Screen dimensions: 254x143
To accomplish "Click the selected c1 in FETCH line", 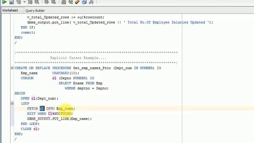I will tap(42, 108).
